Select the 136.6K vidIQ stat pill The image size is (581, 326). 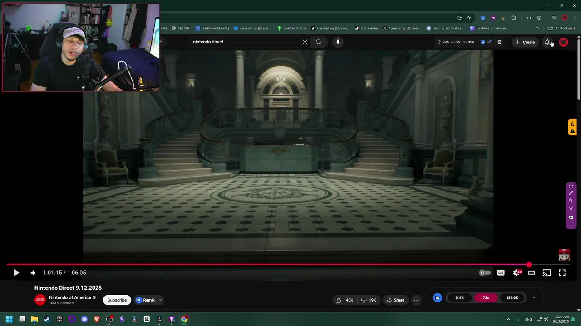(x=512, y=297)
